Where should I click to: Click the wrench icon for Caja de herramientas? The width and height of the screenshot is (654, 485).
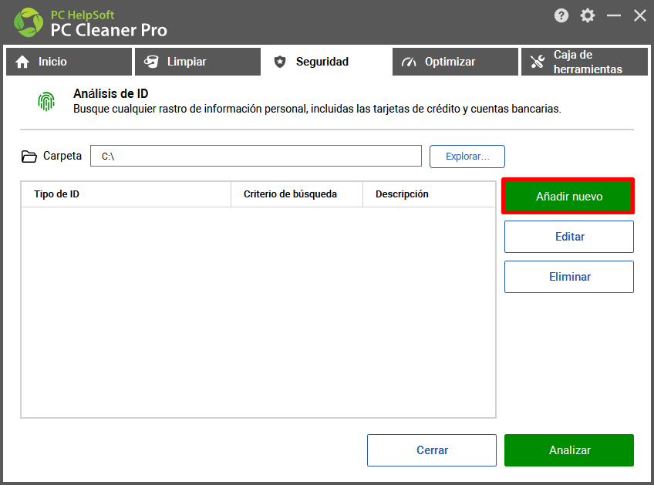(538, 62)
